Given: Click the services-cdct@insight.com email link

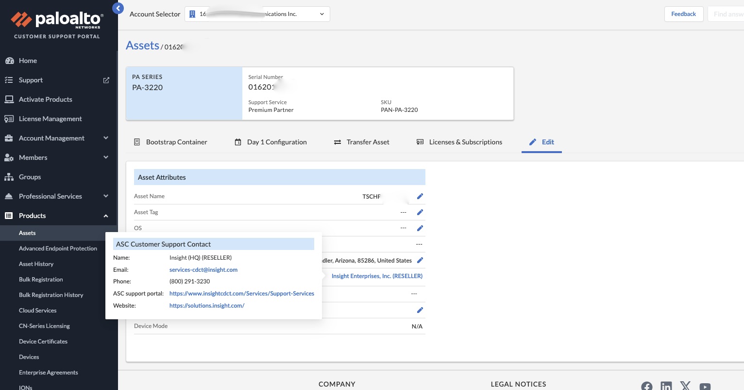Looking at the screenshot, I should pos(203,270).
